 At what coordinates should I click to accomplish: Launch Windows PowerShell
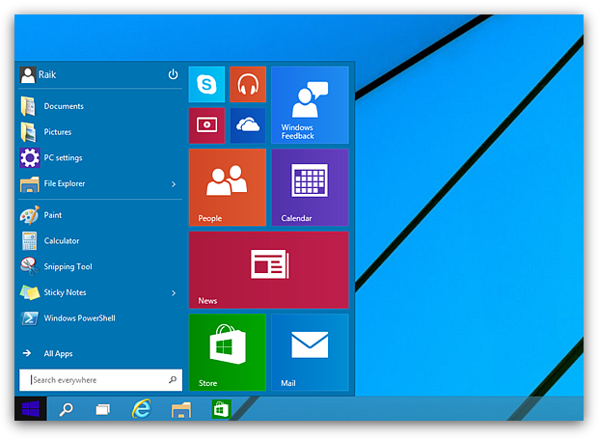coord(100,317)
